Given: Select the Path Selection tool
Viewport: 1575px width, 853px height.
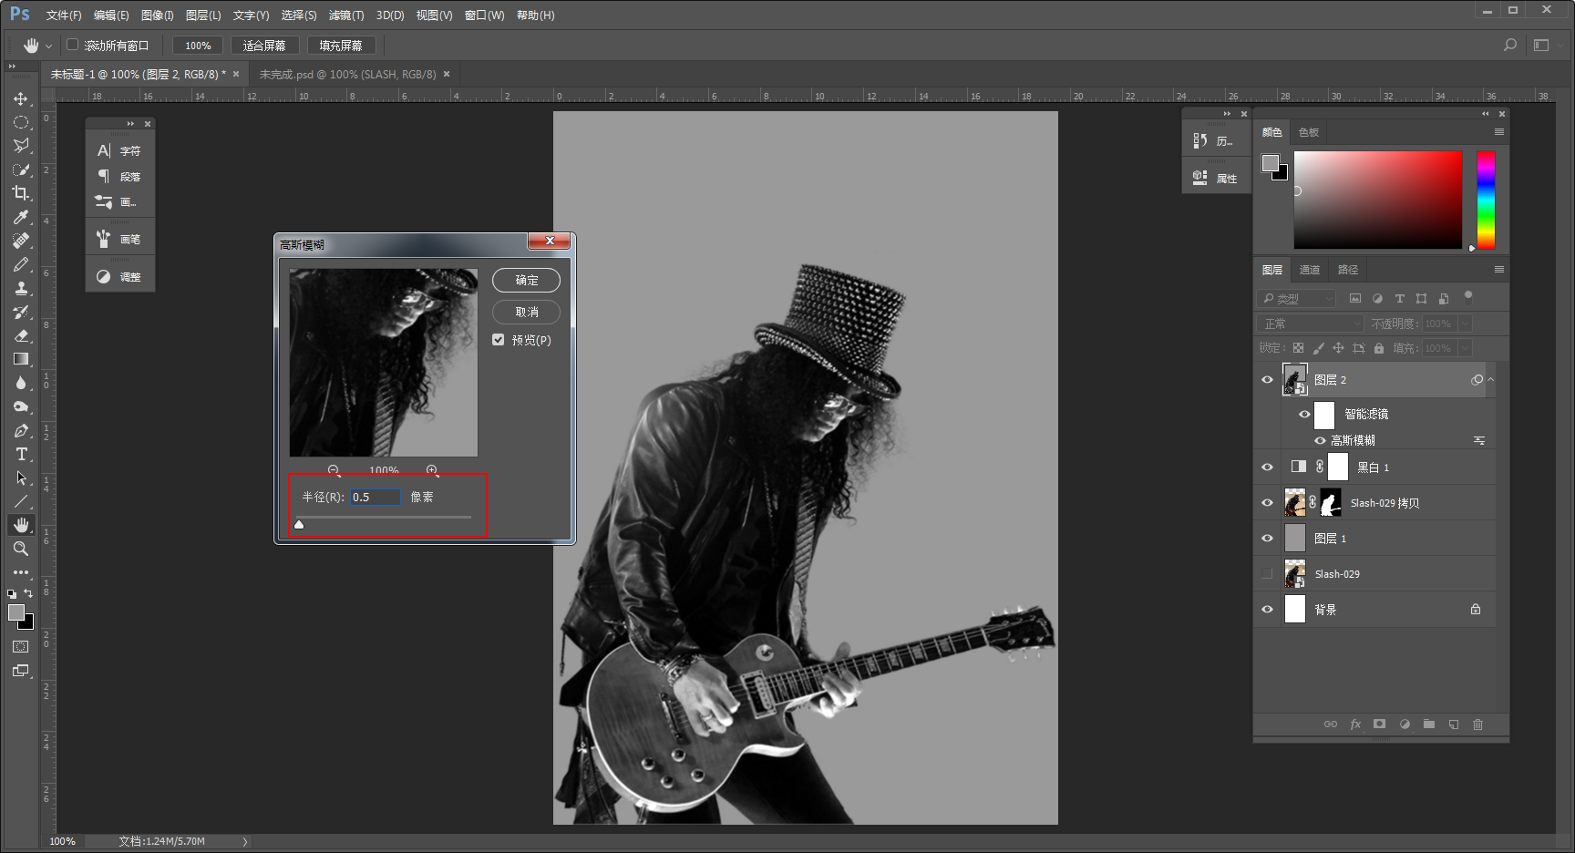Looking at the screenshot, I should [x=21, y=478].
